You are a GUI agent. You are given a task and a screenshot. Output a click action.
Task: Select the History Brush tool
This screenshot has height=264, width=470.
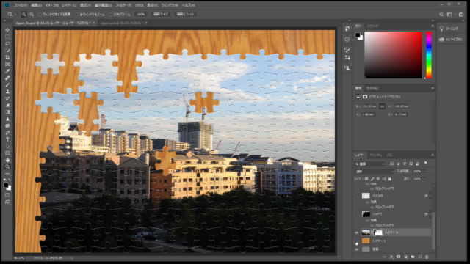(7, 98)
